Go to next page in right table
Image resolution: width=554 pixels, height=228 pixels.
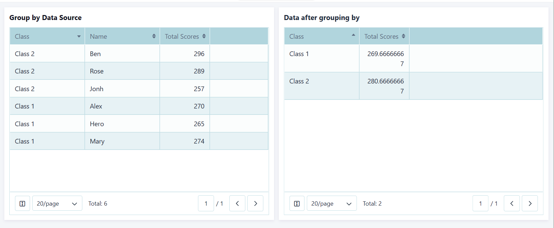530,204
